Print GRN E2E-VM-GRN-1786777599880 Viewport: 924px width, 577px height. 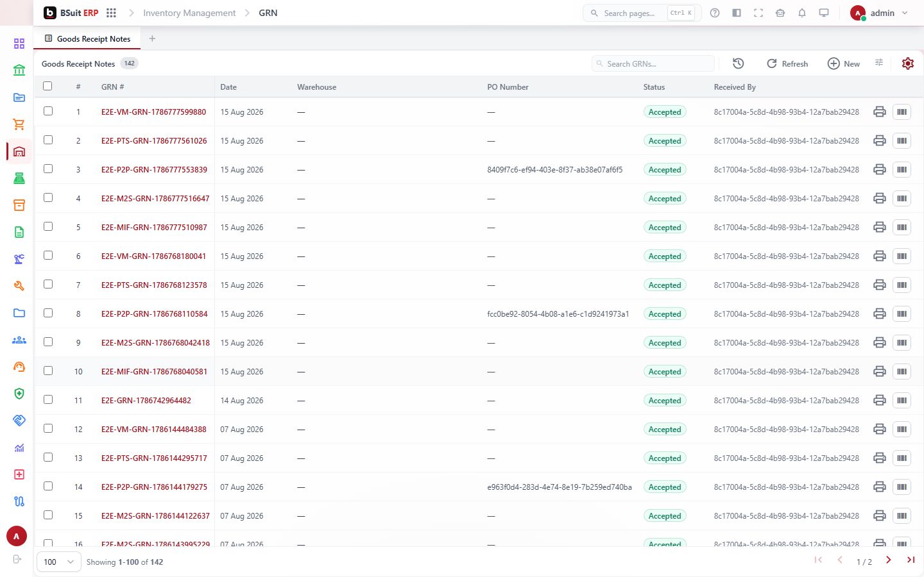[x=880, y=112]
